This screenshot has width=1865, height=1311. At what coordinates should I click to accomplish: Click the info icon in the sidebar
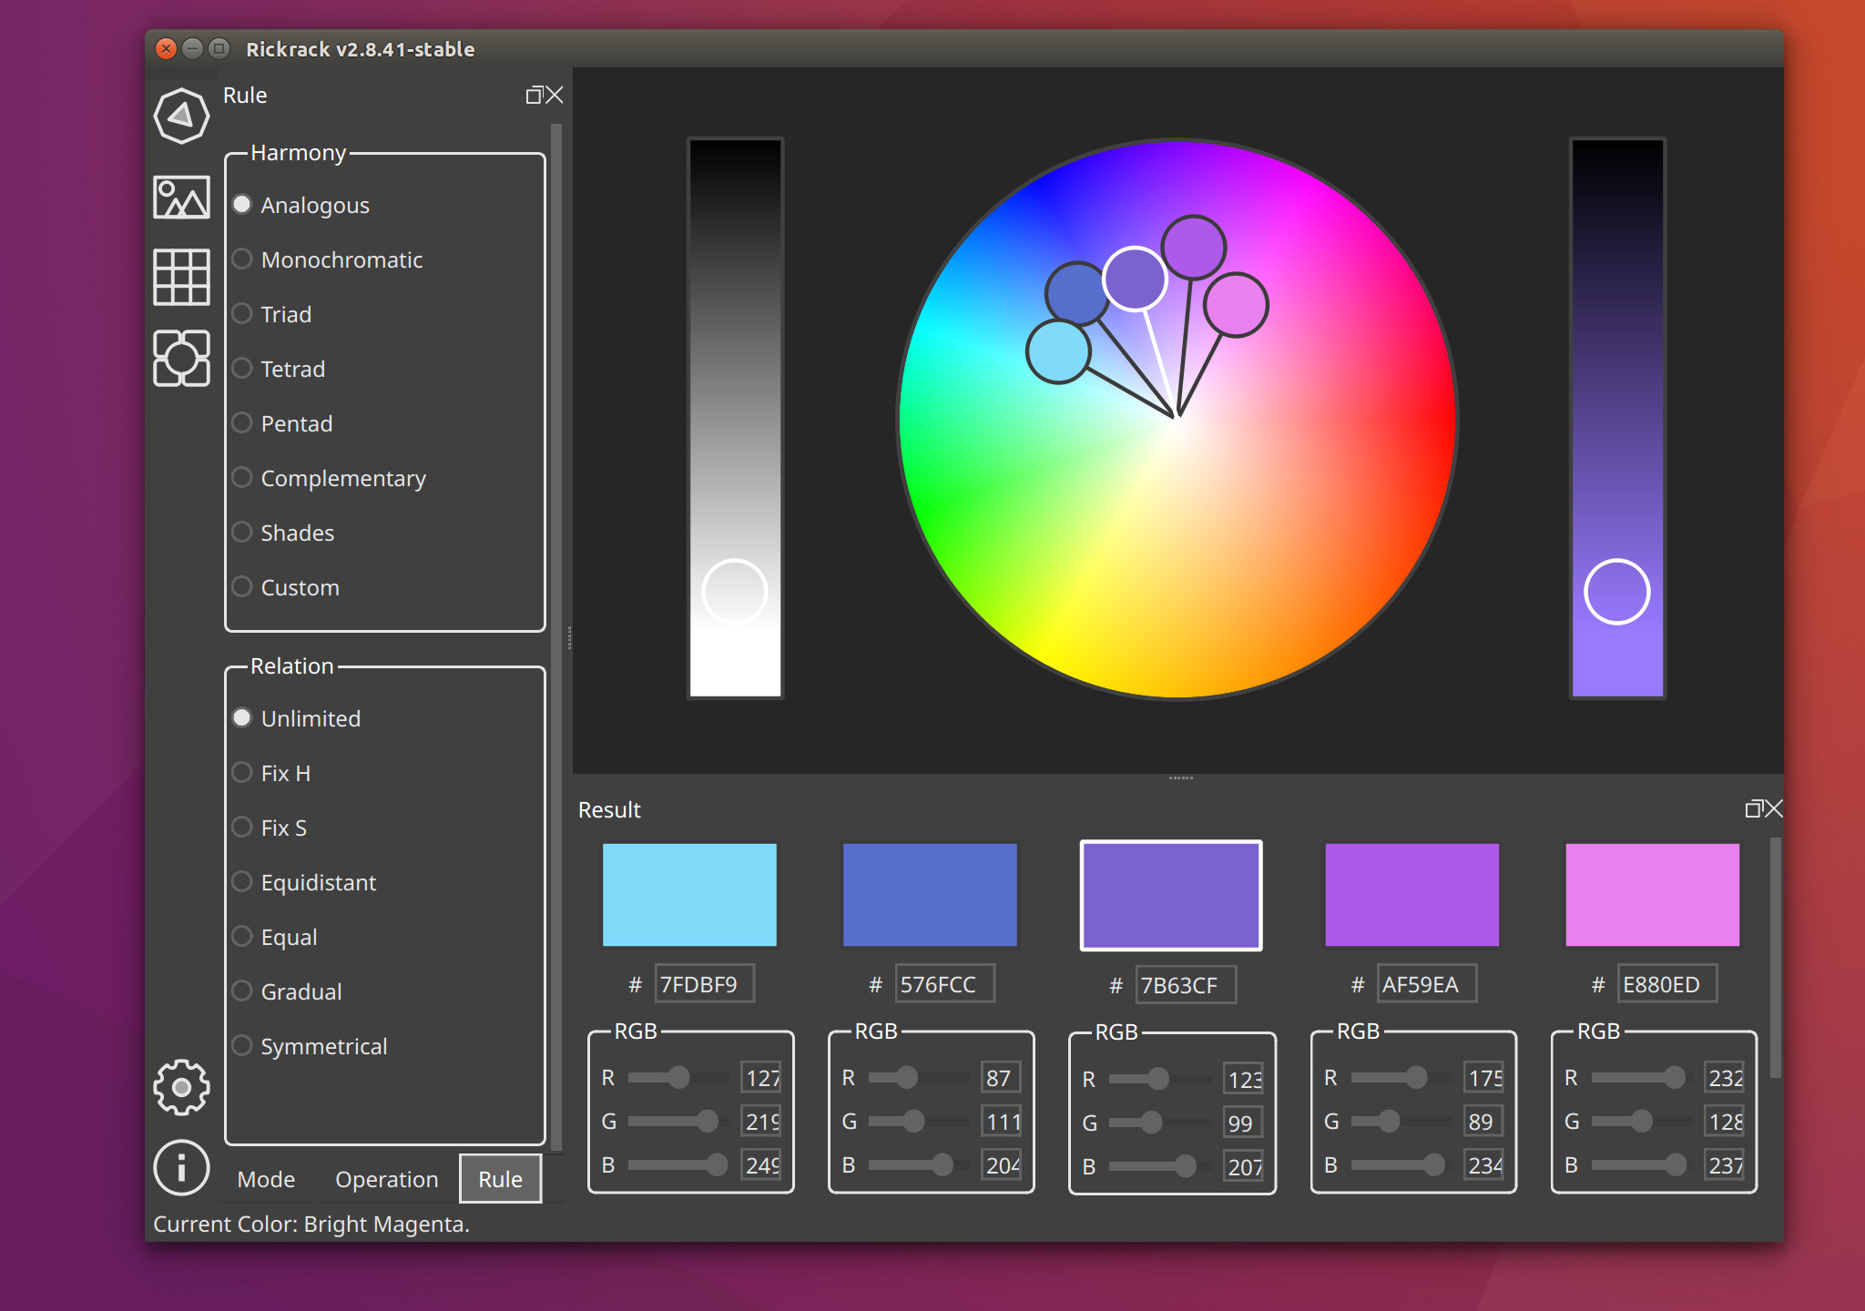[x=181, y=1168]
